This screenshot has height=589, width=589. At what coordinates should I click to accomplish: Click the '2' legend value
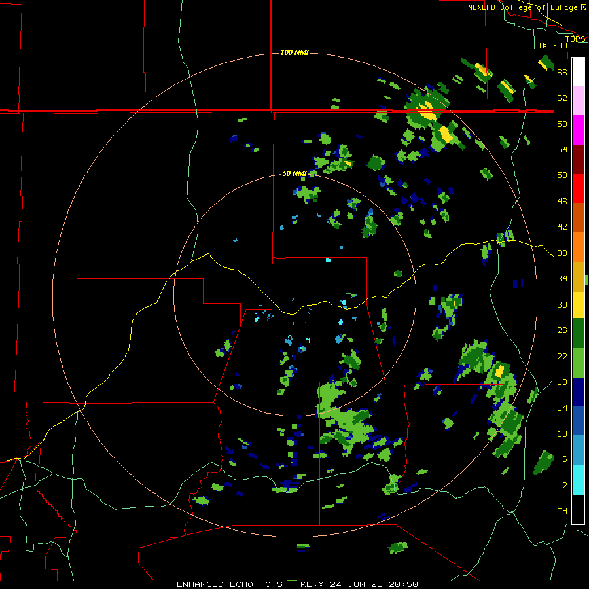coord(565,486)
